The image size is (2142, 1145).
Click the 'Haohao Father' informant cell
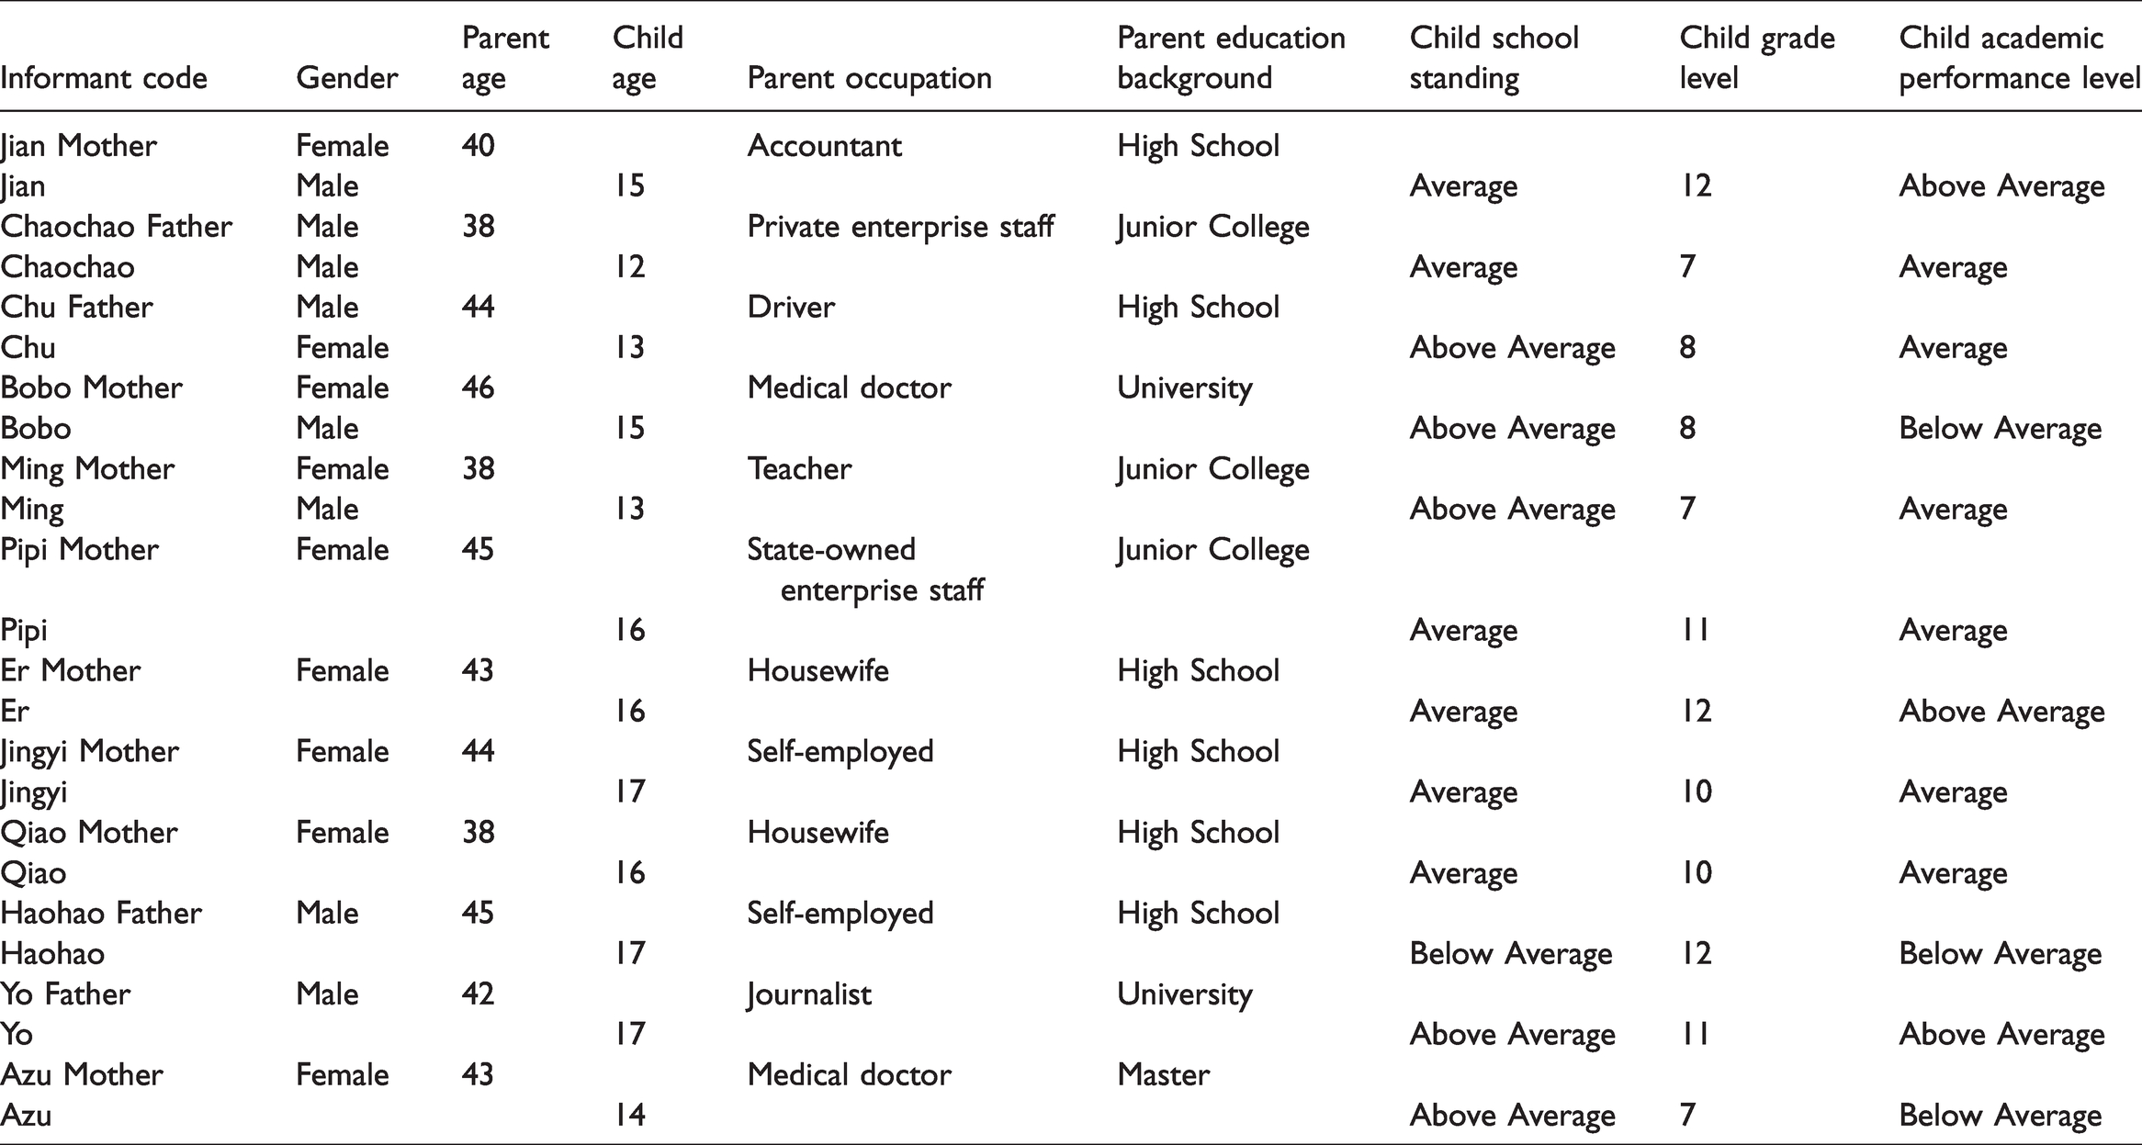click(101, 914)
